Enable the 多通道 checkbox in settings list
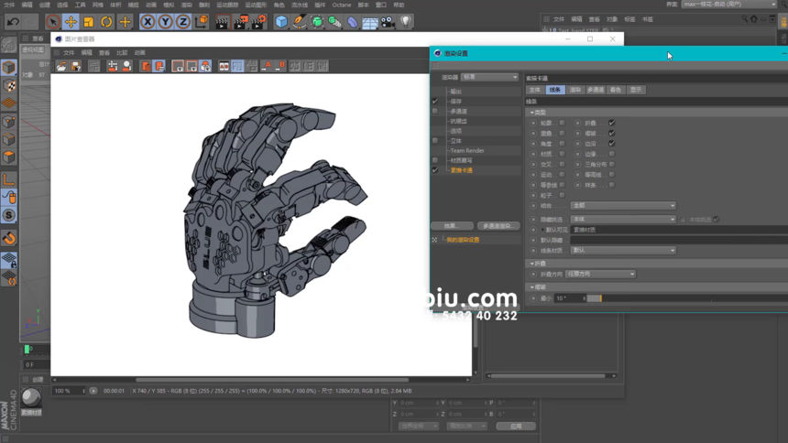Viewport: 788px width, 443px height. pyautogui.click(x=435, y=111)
